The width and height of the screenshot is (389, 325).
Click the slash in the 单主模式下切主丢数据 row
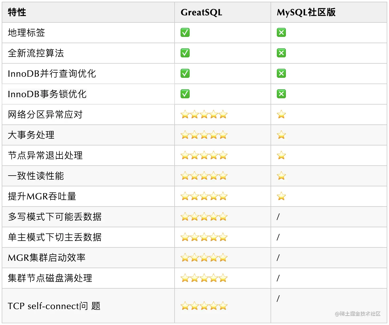click(x=278, y=237)
